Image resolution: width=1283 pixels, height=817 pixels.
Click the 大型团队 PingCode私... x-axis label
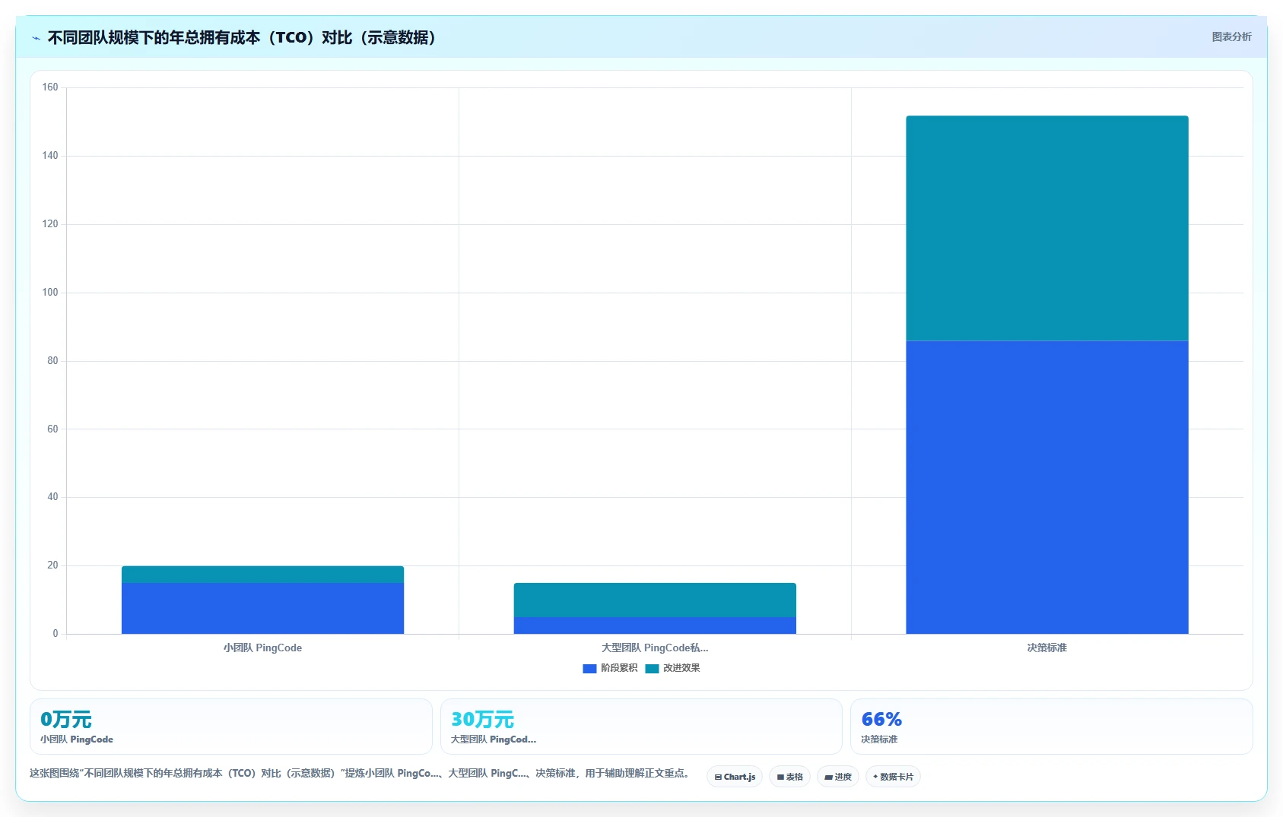pos(655,648)
